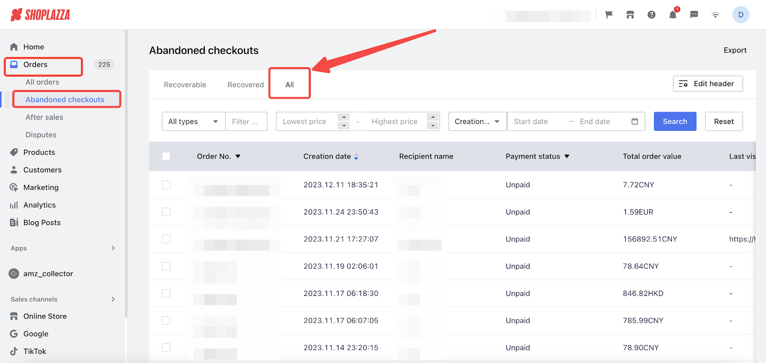
Task: Switch to the Recovered tab
Action: [x=246, y=85]
